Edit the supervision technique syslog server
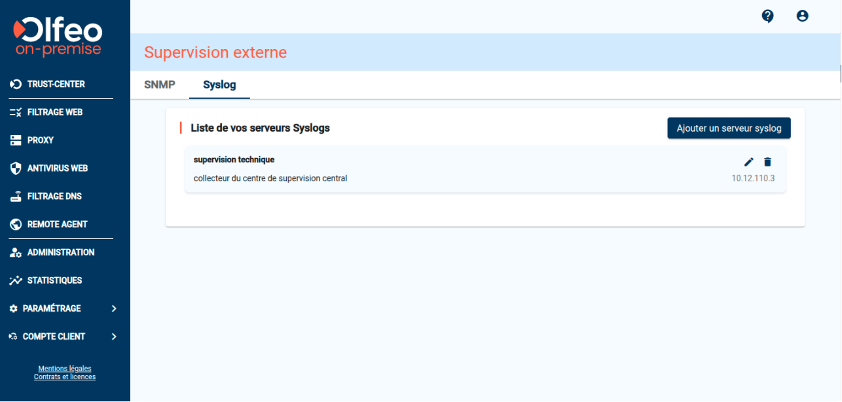This screenshot has width=842, height=402. (x=748, y=161)
